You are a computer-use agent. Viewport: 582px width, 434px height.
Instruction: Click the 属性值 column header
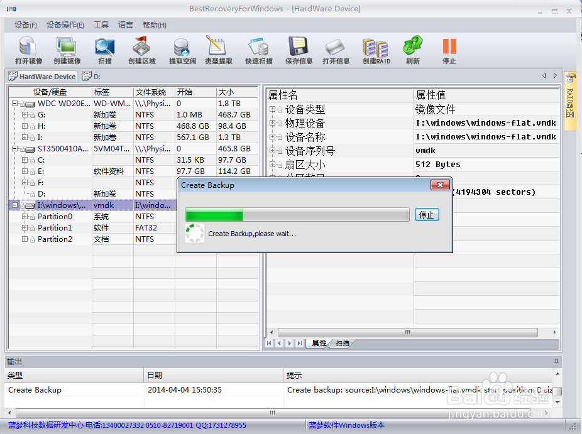486,95
